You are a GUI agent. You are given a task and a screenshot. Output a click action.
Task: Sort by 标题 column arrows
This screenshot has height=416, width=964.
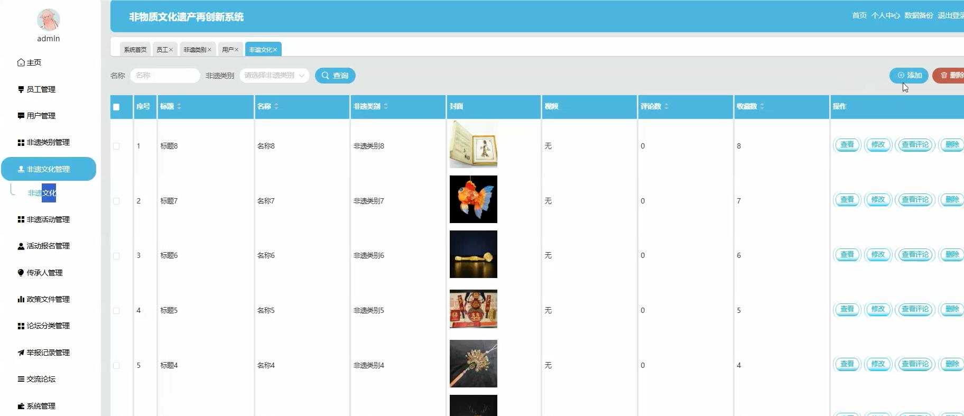pos(179,106)
